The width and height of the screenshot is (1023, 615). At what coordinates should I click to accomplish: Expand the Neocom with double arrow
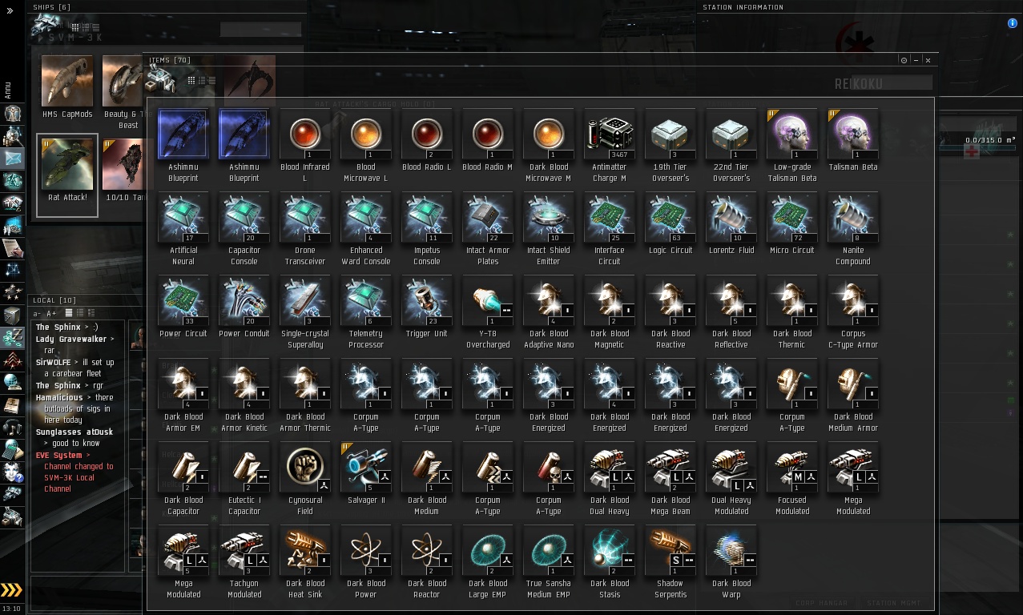tap(10, 11)
